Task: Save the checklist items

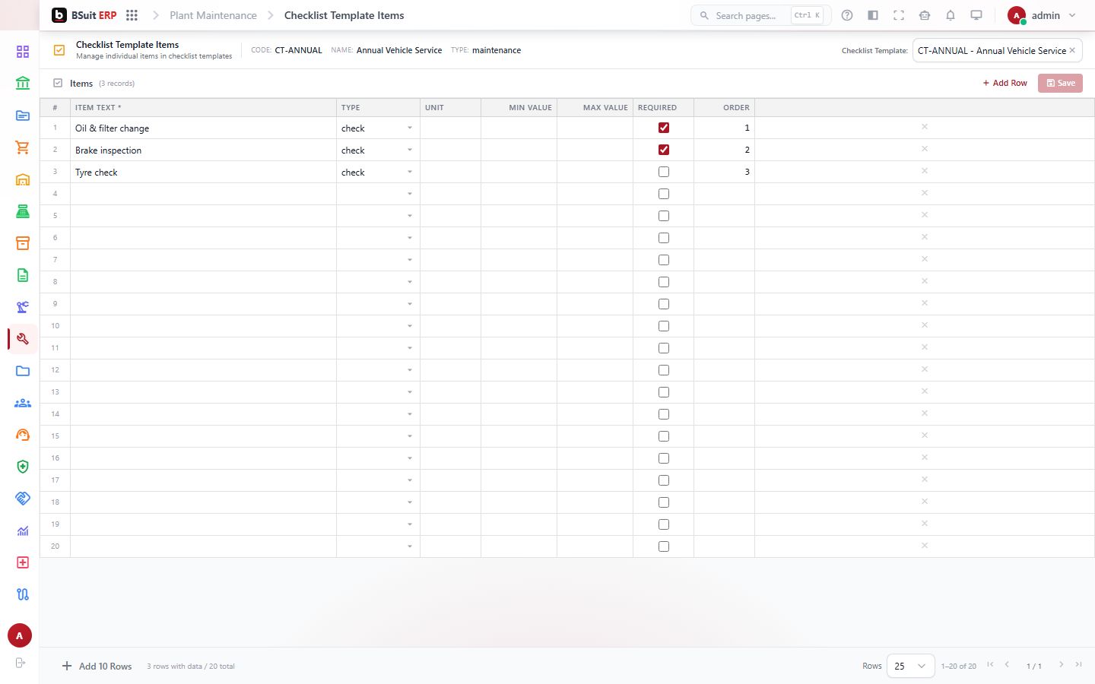Action: pyautogui.click(x=1060, y=83)
